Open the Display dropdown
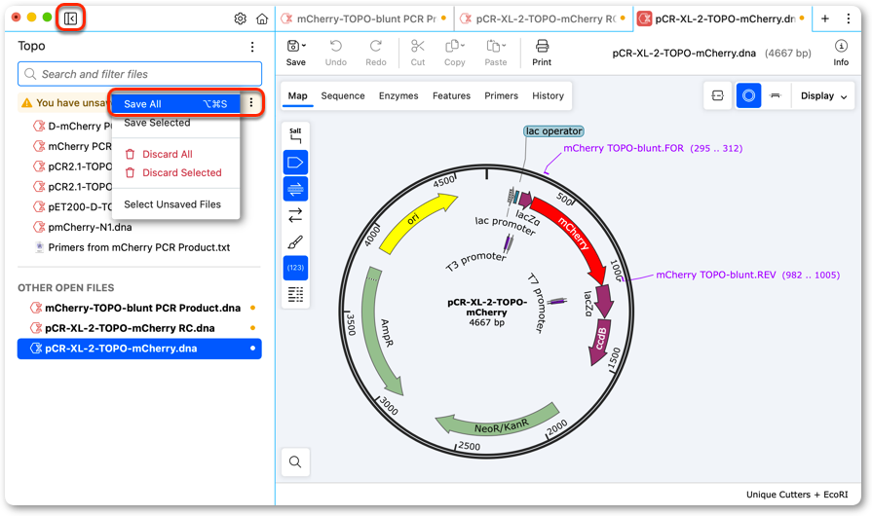 (823, 96)
